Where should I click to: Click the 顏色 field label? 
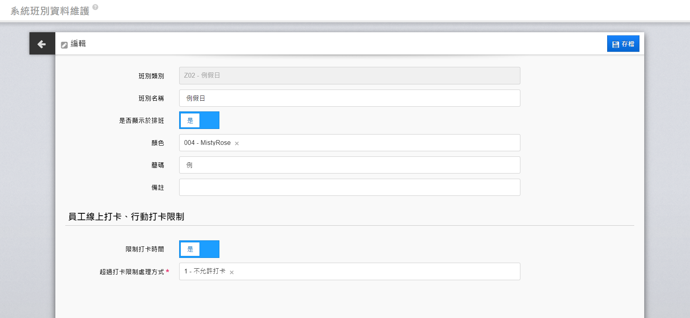[x=158, y=143]
